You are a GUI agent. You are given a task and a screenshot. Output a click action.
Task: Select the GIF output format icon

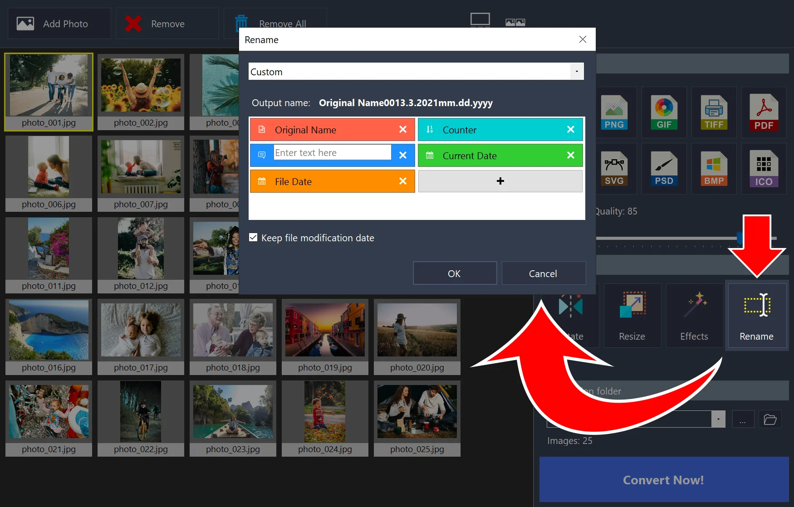click(x=664, y=112)
